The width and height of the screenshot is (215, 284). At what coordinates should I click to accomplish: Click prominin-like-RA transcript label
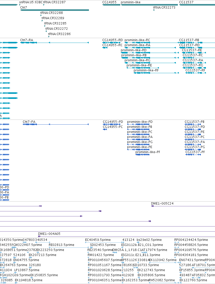tap(137, 45)
